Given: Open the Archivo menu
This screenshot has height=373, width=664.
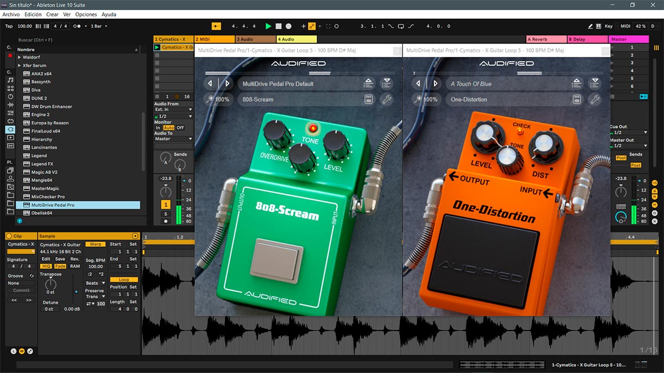Looking at the screenshot, I should (11, 14).
